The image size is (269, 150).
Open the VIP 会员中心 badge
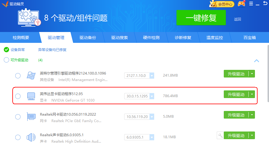[222, 4]
